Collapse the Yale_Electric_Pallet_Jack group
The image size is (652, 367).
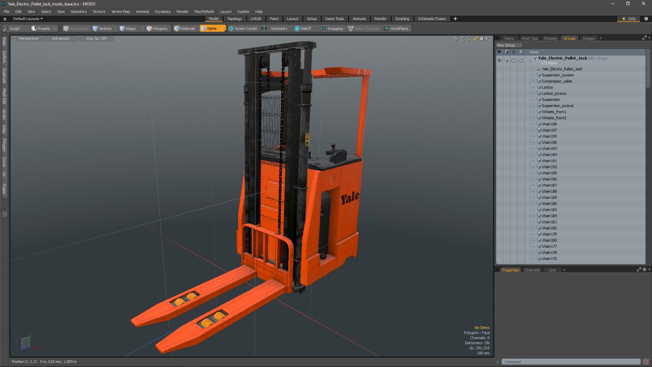530,61
